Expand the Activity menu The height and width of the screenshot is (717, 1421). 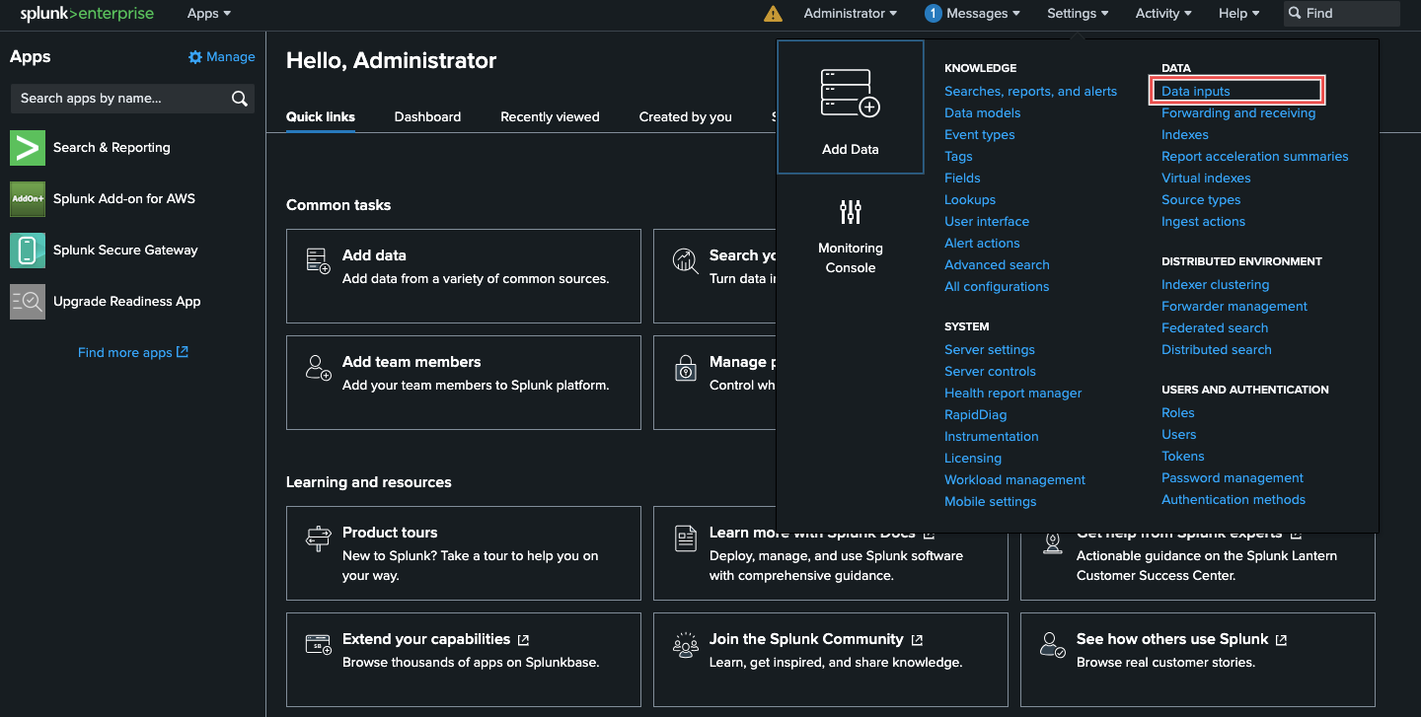click(x=1162, y=14)
